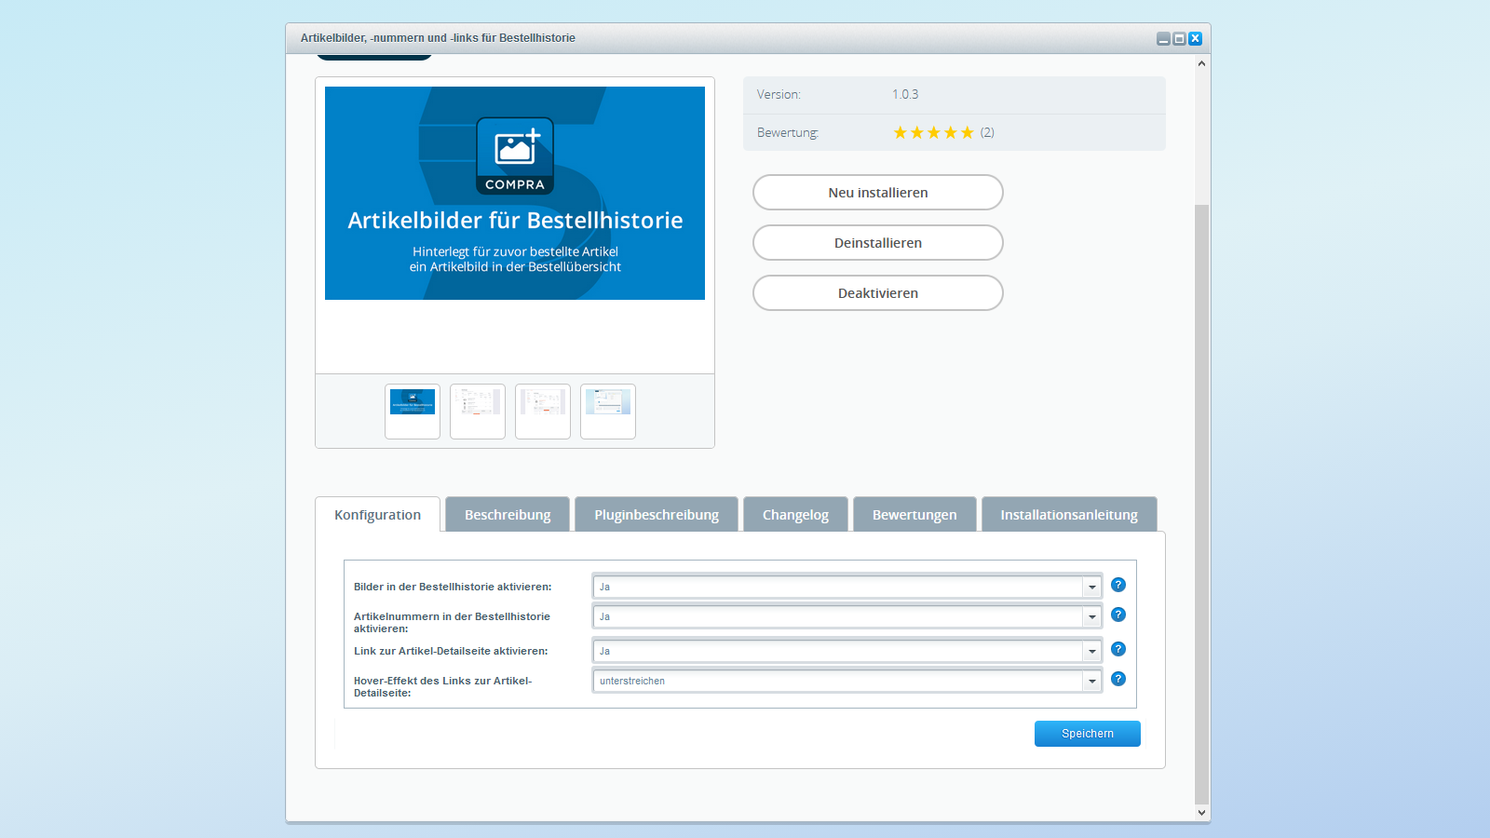The width and height of the screenshot is (1490, 838).
Task: Click the Ja value in Link zur Artikel-Detailseite field
Action: [x=837, y=651]
